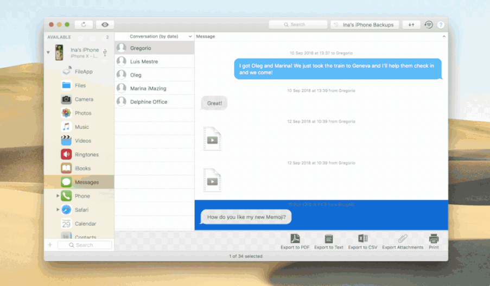Screen dimensions: 490x286
Task: Open the Ringtones section
Action: pos(86,155)
